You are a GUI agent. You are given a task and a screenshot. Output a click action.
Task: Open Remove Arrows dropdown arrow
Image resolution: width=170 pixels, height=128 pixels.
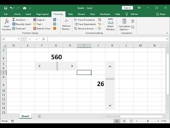pyautogui.click(x=96, y=28)
